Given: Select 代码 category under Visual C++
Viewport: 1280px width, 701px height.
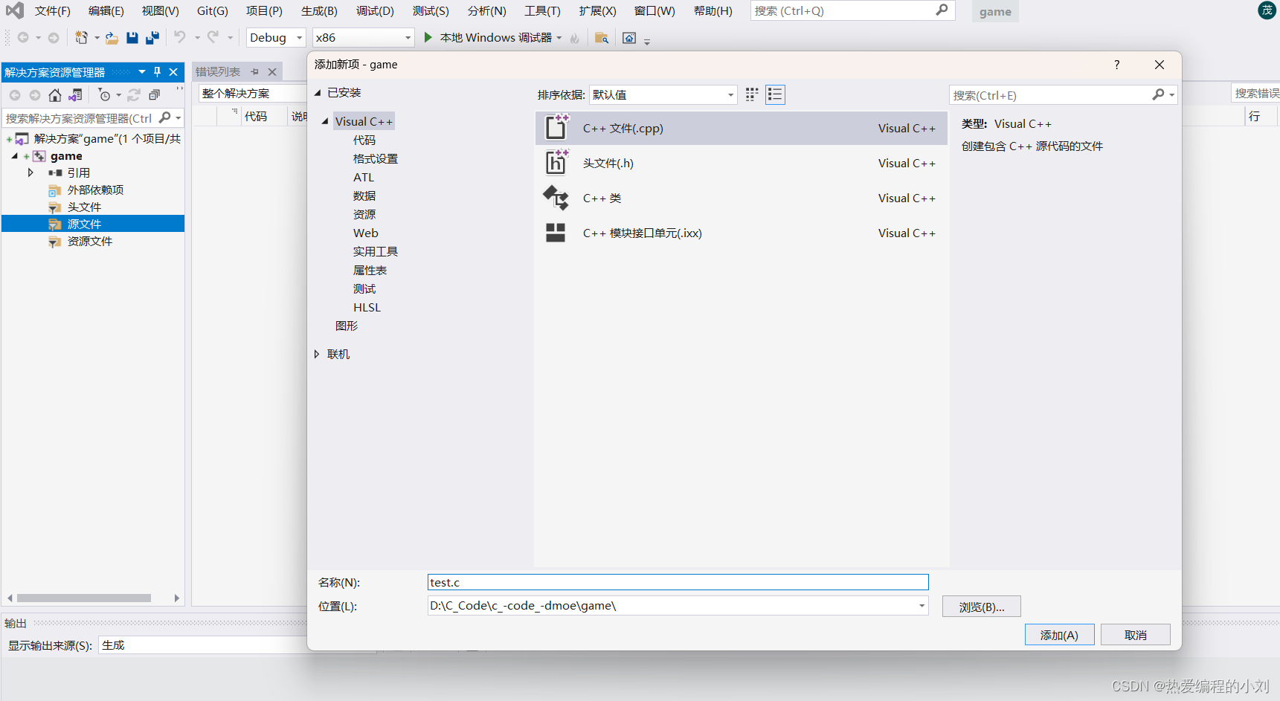Looking at the screenshot, I should coord(364,140).
